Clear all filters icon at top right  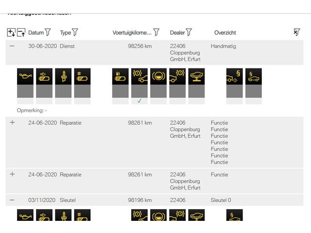[x=296, y=32]
